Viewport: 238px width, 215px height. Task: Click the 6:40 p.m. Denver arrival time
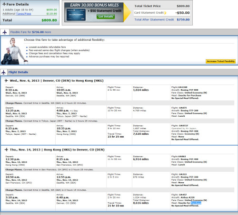[x=63, y=197]
